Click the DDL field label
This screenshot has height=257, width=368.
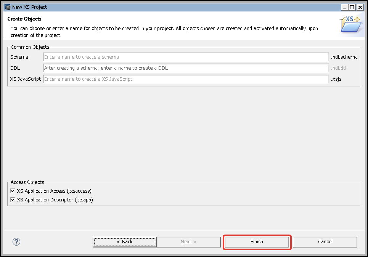pyautogui.click(x=15, y=68)
